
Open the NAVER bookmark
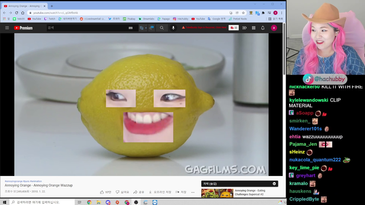tap(19, 19)
